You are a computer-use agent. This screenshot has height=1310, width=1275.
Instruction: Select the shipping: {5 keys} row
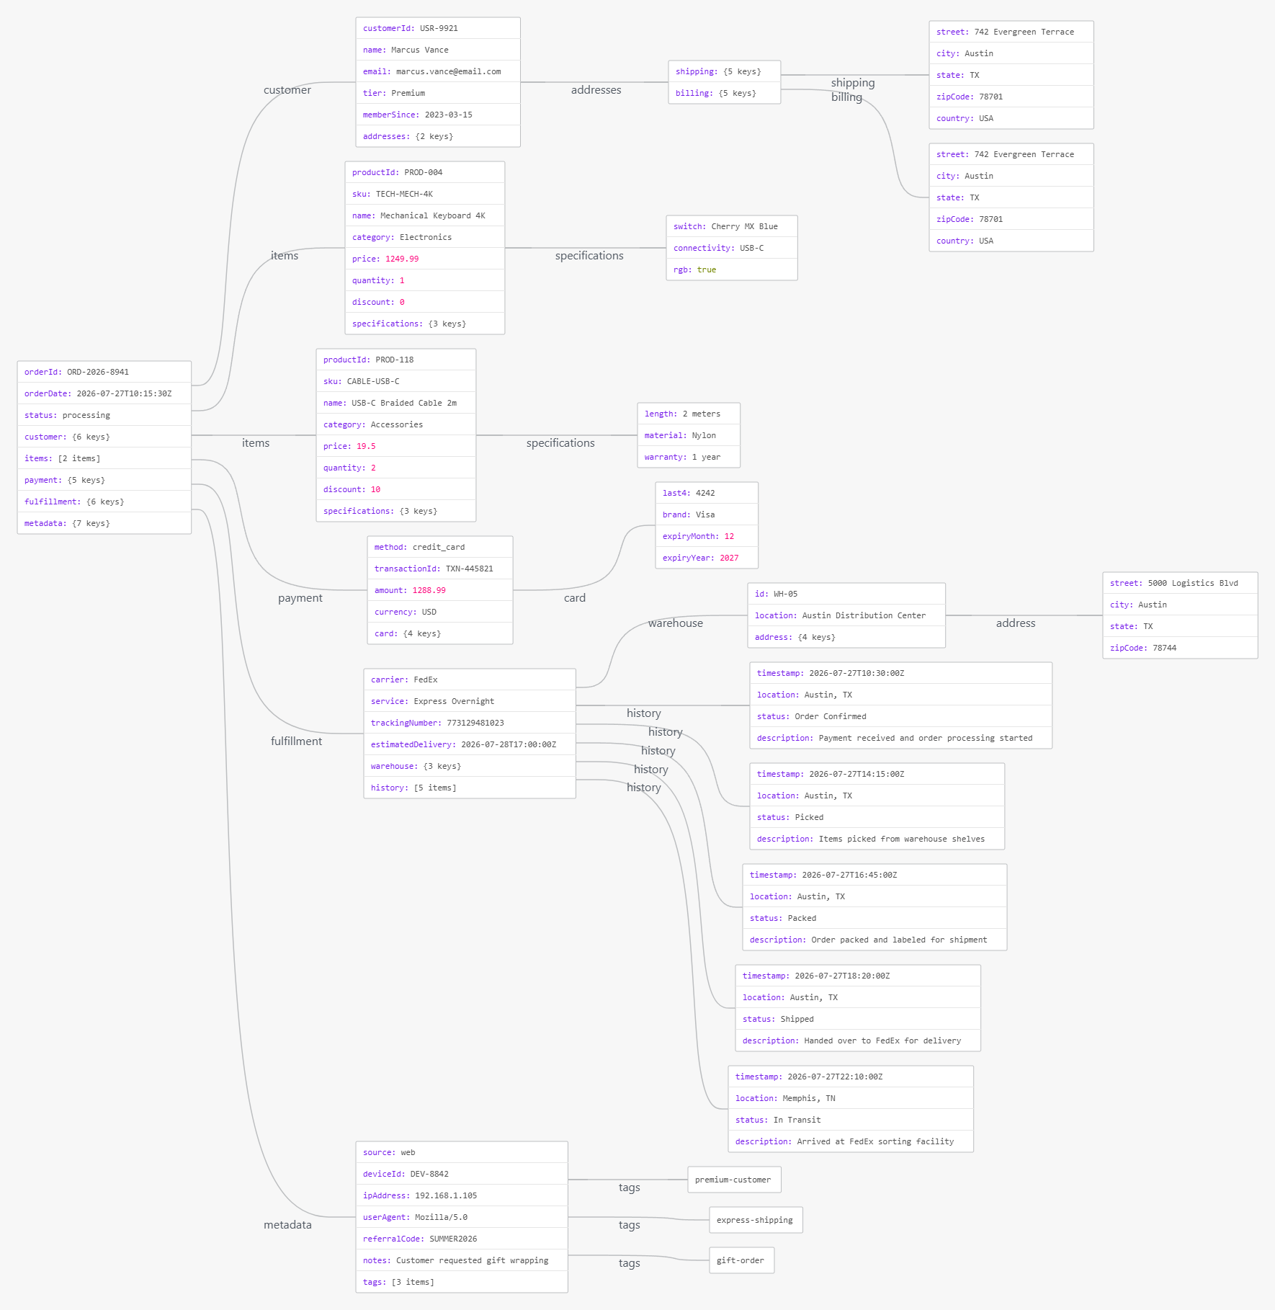(725, 71)
